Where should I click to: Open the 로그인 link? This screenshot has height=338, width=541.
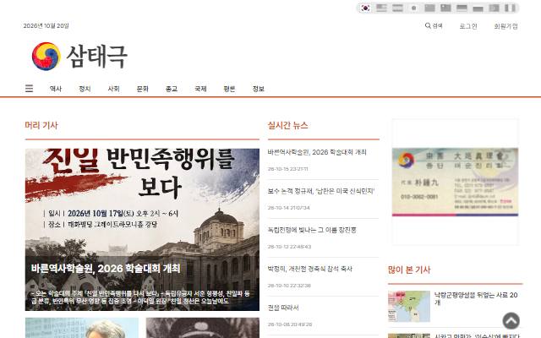468,26
